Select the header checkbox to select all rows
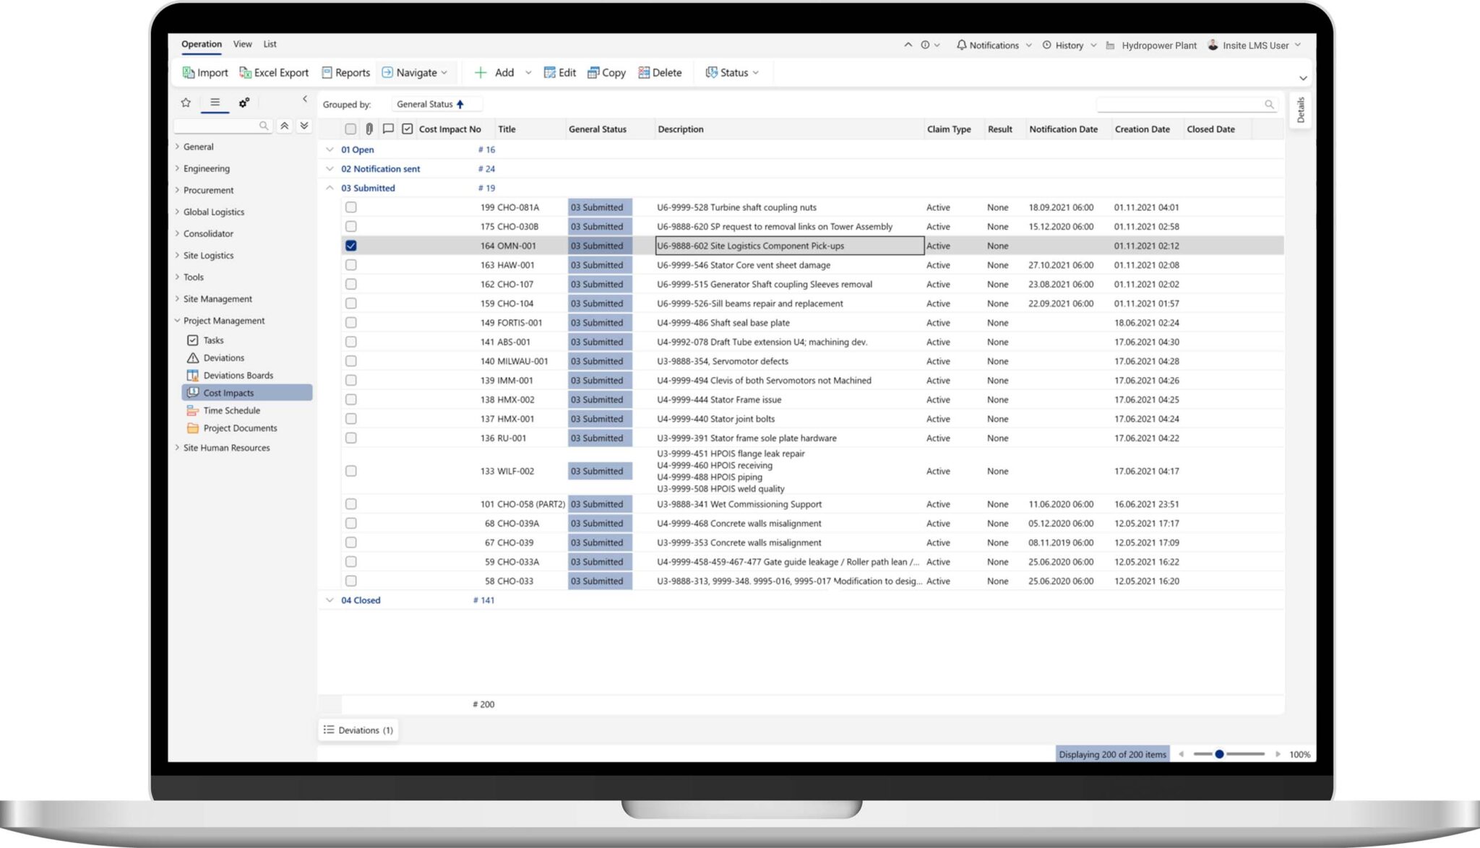This screenshot has width=1480, height=848. [x=351, y=129]
